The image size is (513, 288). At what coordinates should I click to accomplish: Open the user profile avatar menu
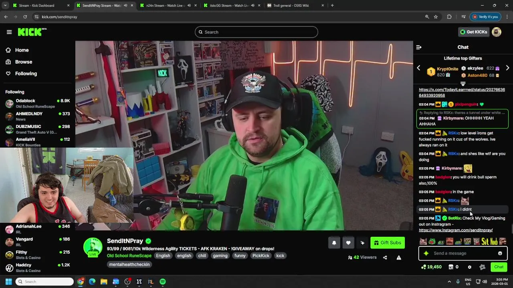pos(497,32)
